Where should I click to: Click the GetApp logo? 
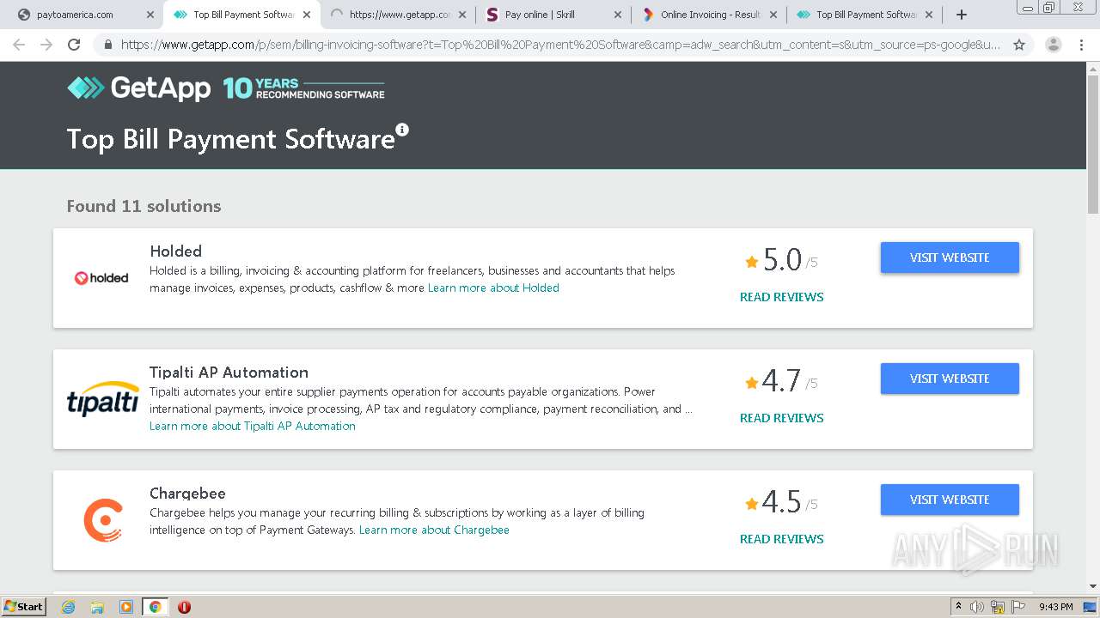139,88
